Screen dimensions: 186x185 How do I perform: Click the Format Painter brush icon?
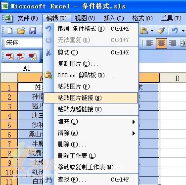[x=161, y=31]
